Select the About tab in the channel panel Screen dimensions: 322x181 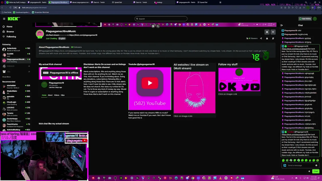coord(50,95)
